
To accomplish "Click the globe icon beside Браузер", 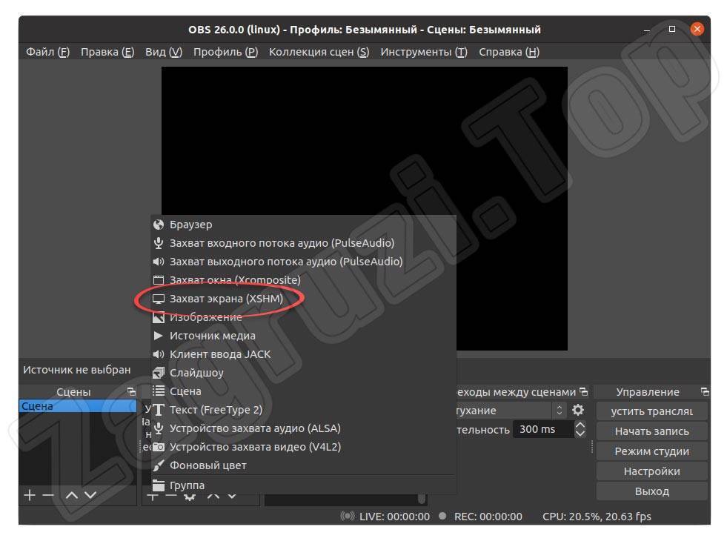I will (159, 225).
